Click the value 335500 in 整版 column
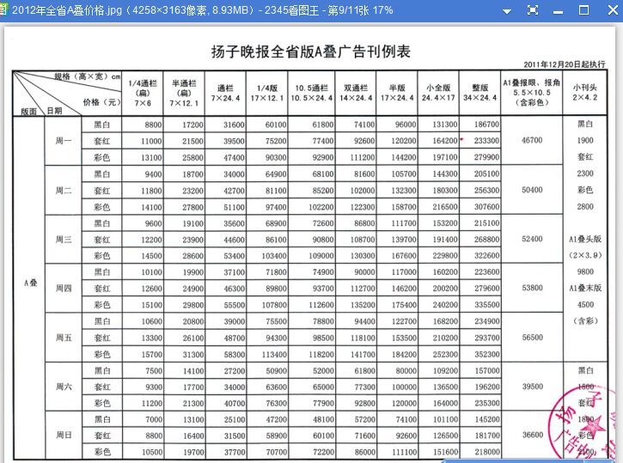Image resolution: width=623 pixels, height=463 pixels. pyautogui.click(x=486, y=305)
